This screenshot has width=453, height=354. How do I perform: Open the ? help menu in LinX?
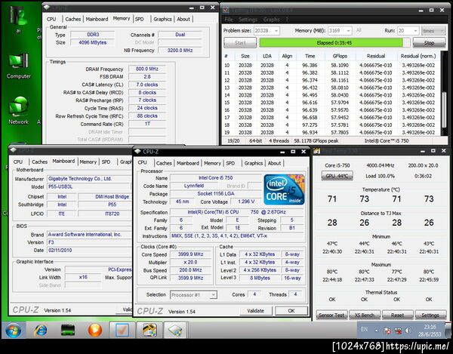[287, 20]
